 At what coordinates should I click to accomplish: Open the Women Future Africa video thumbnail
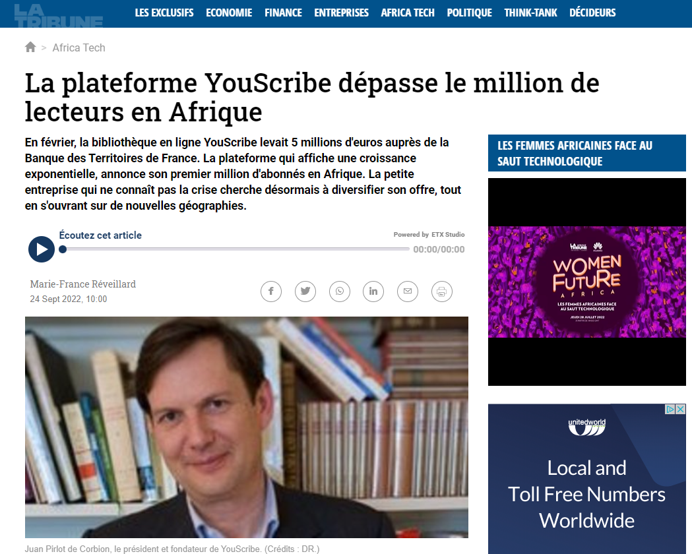tap(587, 282)
